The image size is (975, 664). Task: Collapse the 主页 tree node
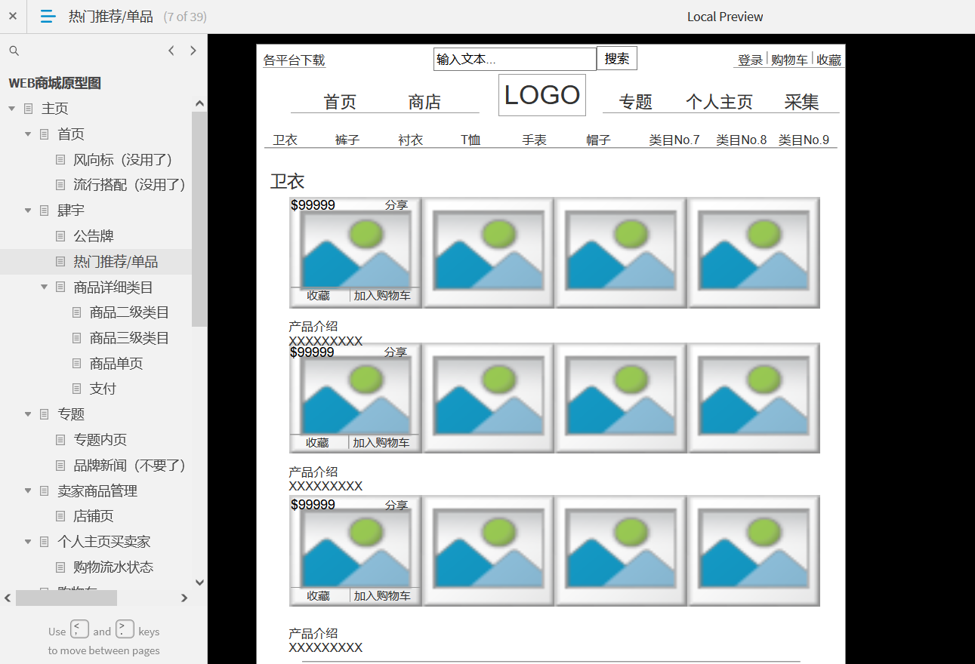coord(12,109)
